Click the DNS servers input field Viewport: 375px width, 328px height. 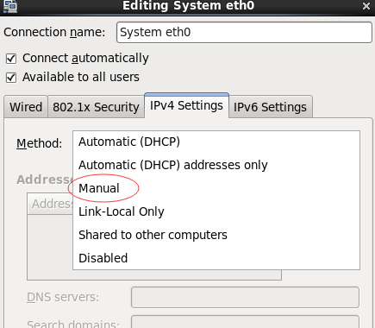click(245, 297)
